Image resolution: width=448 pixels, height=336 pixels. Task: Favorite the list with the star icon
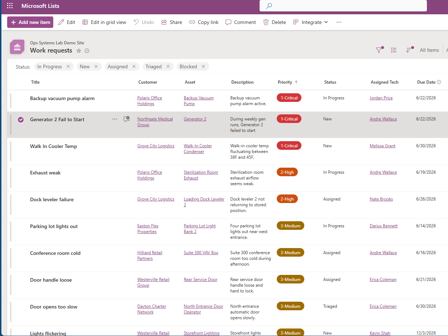pos(79,51)
